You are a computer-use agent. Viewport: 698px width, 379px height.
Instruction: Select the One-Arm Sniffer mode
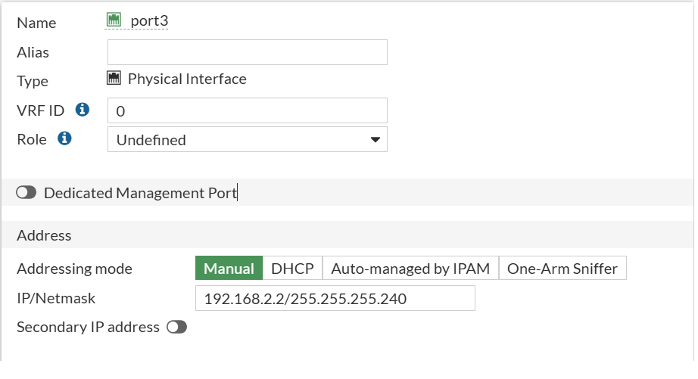(562, 269)
